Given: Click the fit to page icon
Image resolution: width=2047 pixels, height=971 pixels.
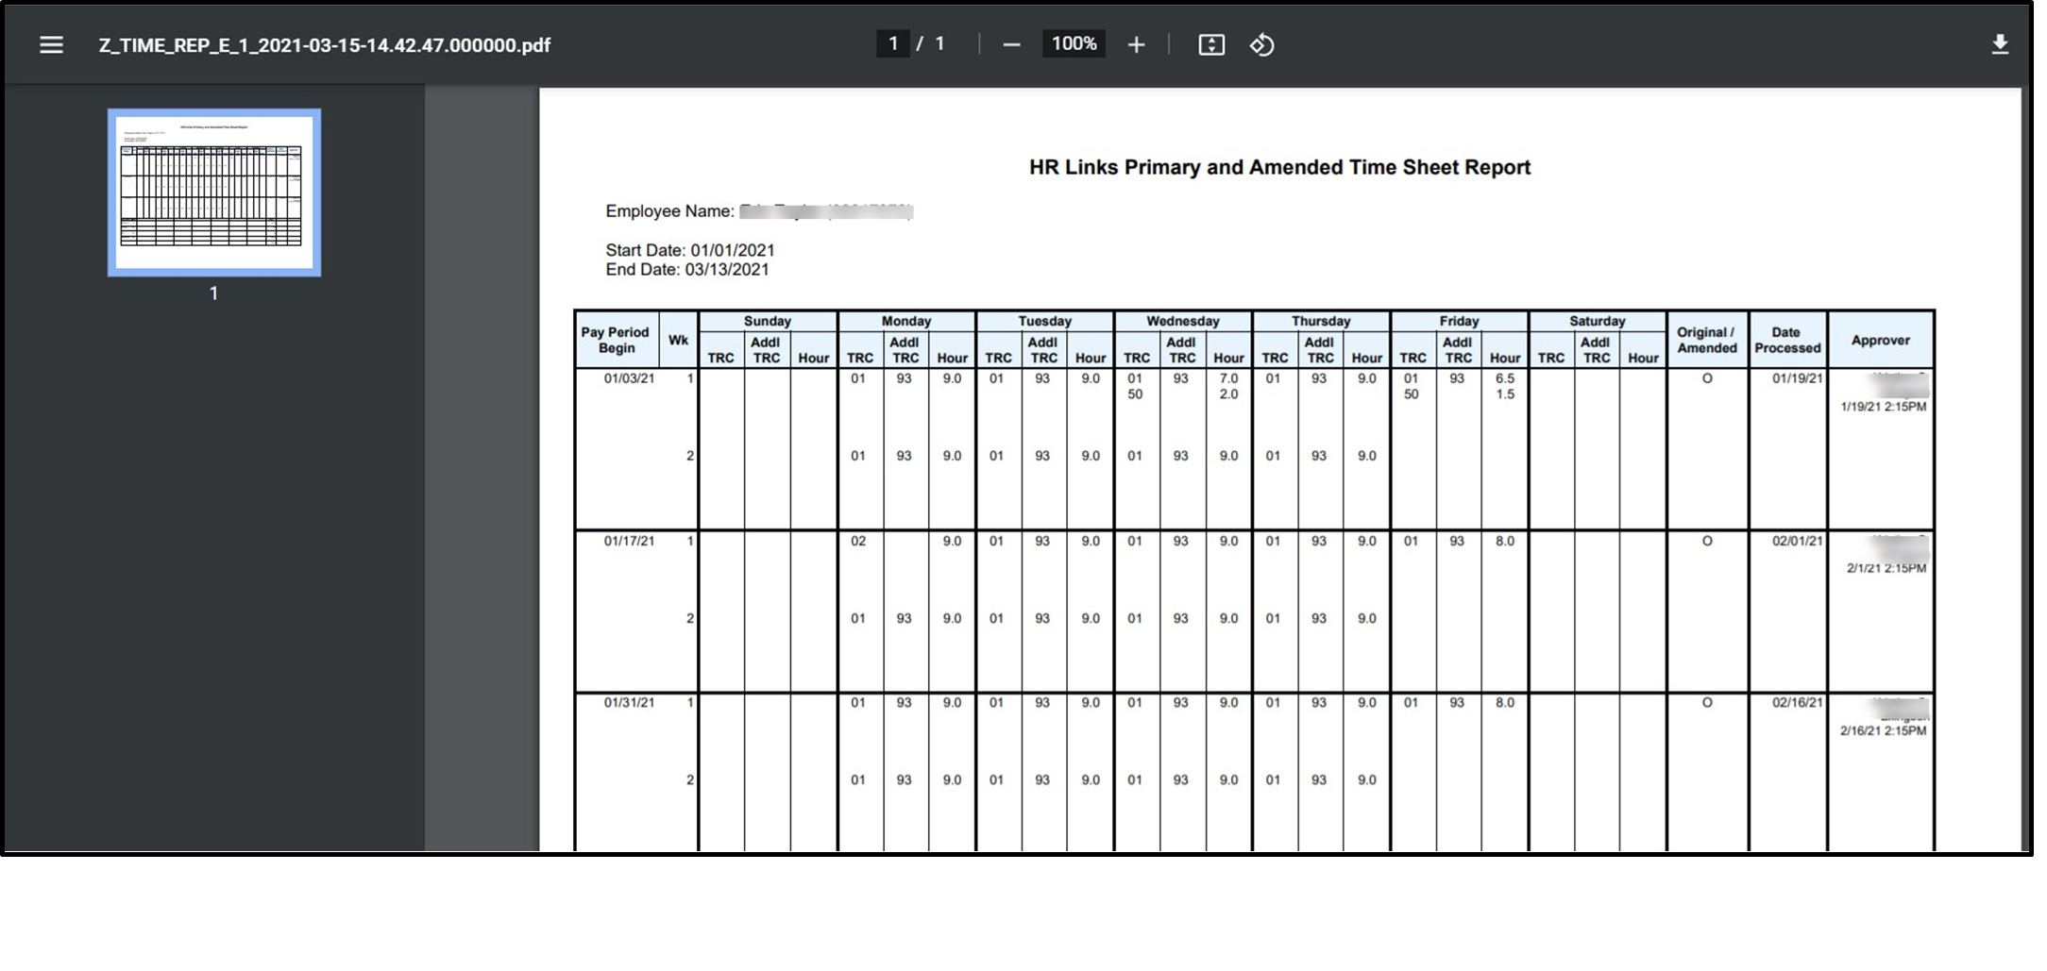Looking at the screenshot, I should [1210, 45].
